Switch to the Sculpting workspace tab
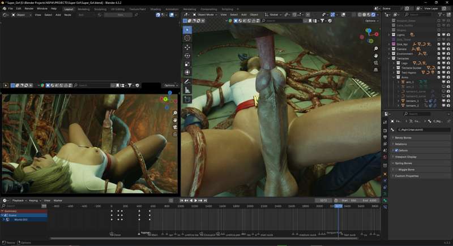This screenshot has width=453, height=246. (x=100, y=9)
